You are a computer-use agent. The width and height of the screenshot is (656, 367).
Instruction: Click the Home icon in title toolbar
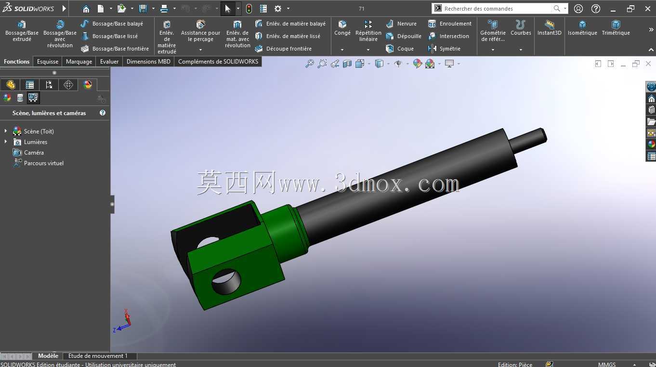86,9
